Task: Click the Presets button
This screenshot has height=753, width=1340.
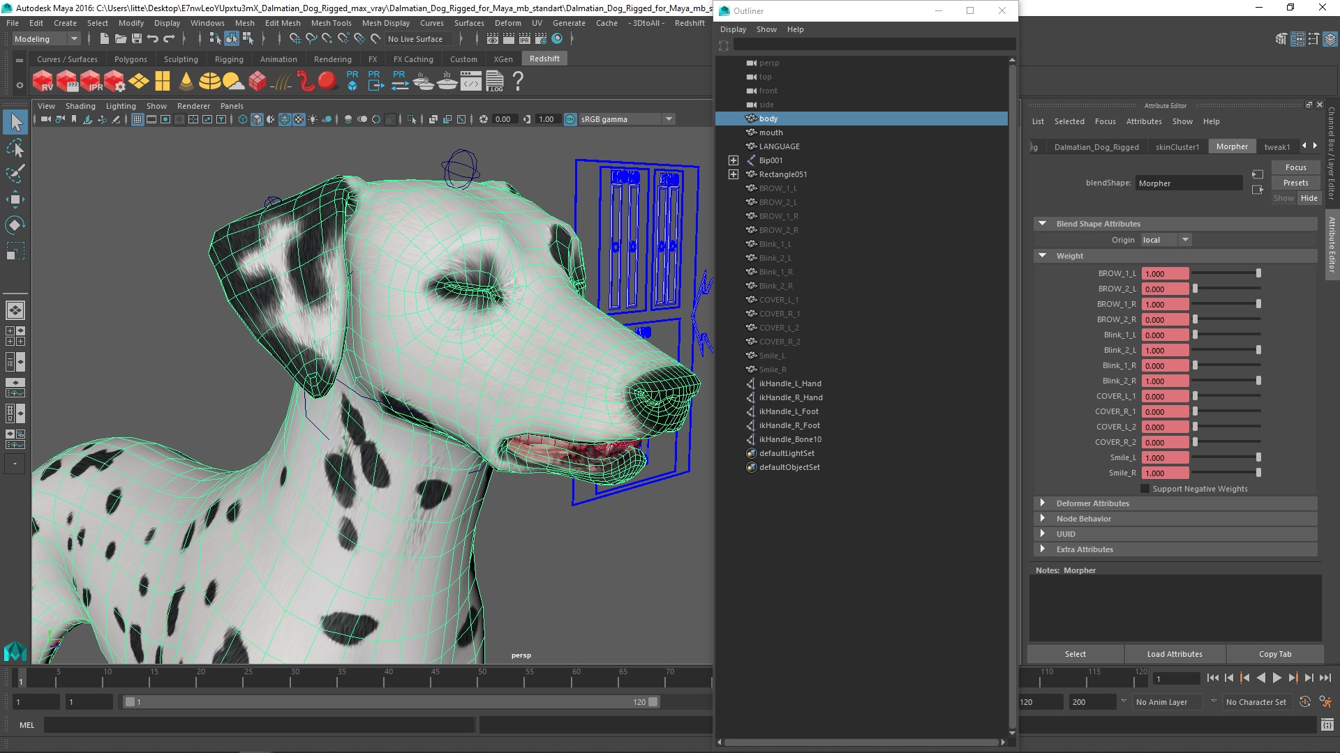Action: pyautogui.click(x=1295, y=183)
